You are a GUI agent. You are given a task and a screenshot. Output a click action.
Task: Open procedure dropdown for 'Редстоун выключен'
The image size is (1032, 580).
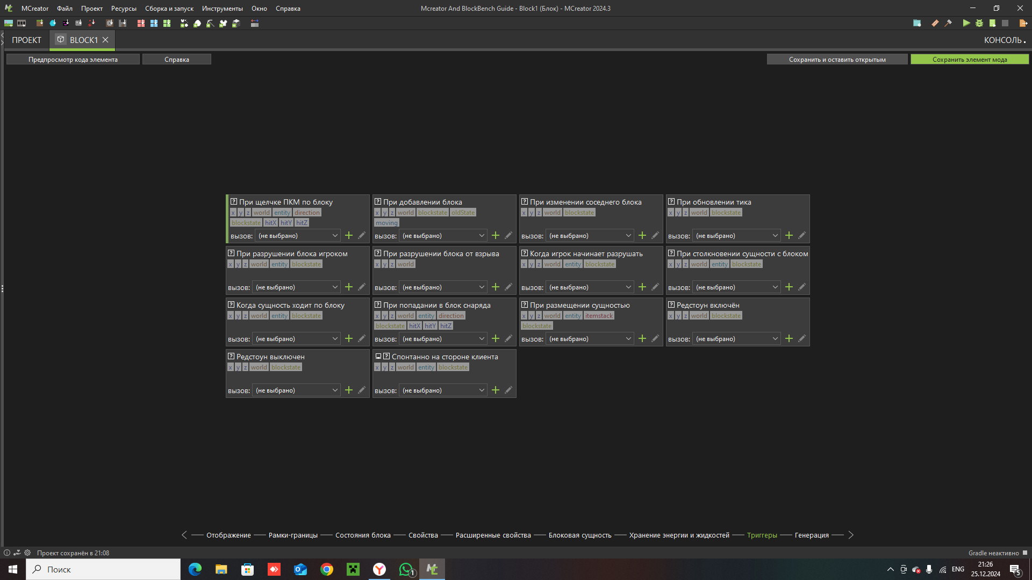(x=296, y=390)
